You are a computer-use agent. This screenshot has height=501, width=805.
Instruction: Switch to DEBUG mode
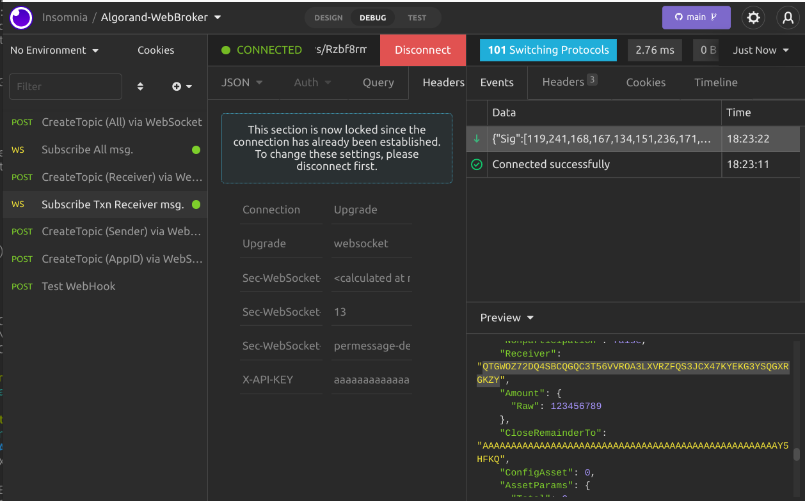(x=373, y=18)
